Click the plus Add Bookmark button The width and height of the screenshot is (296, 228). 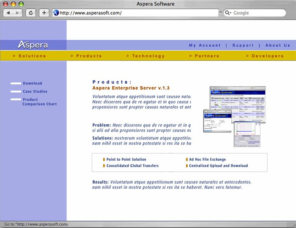[x=44, y=13]
